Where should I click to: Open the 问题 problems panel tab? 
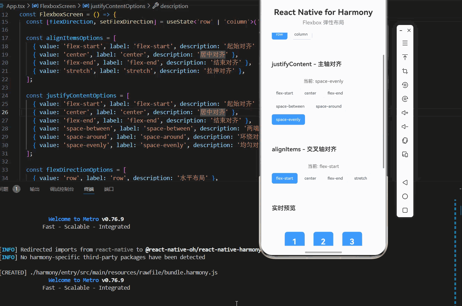4,189
